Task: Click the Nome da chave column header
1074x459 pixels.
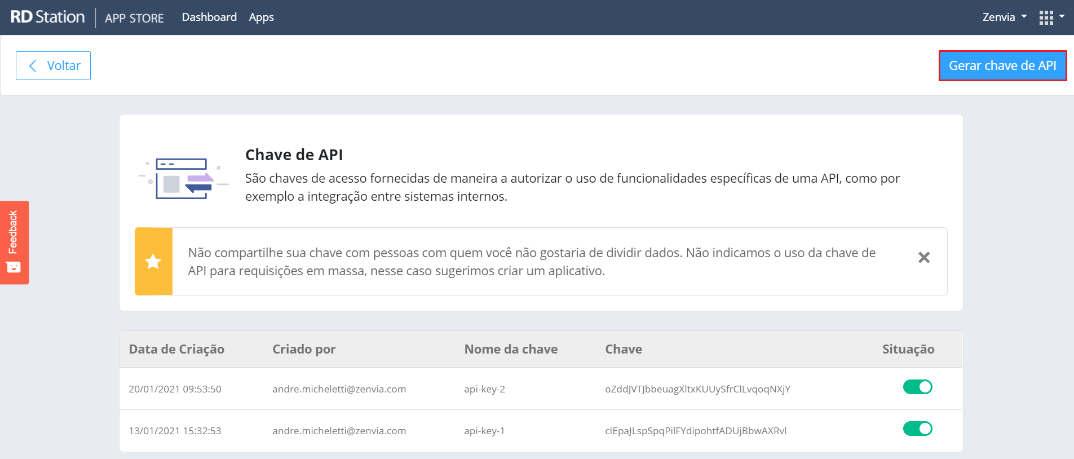Action: [511, 349]
